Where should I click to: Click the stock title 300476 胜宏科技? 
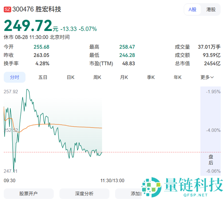click(x=37, y=9)
